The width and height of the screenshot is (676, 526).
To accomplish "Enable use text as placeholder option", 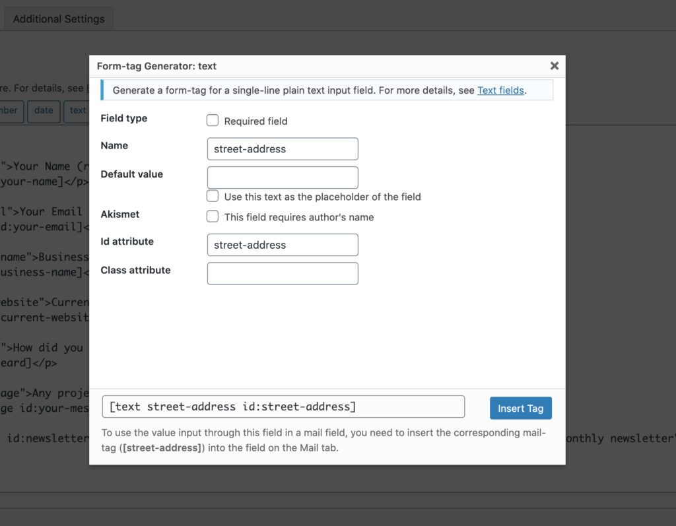I will 213,196.
